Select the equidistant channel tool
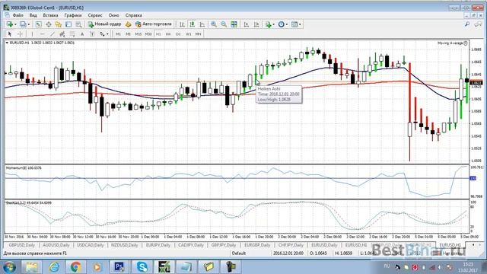487x274 pixels. [62, 33]
